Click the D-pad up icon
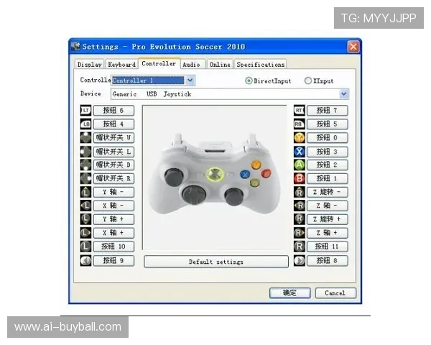Viewport: 431px width, 345px height. coord(85,137)
